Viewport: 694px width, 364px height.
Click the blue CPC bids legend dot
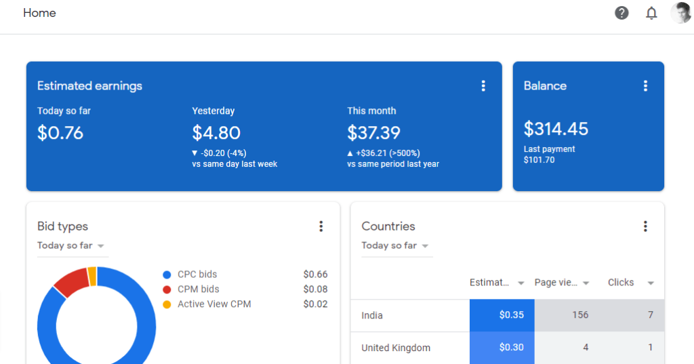click(x=167, y=275)
